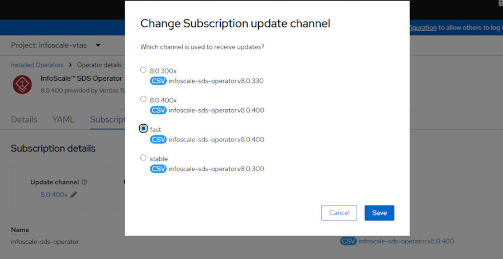Click the stable channel label

coord(159,159)
